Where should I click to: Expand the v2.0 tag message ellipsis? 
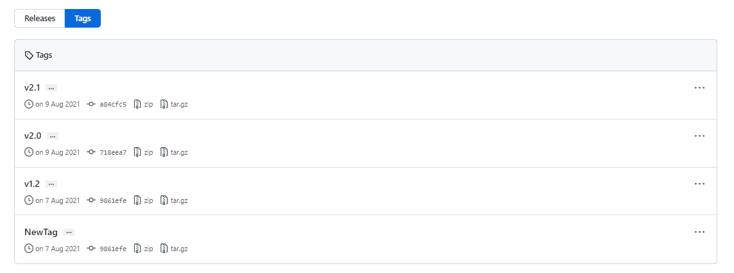[x=53, y=136]
